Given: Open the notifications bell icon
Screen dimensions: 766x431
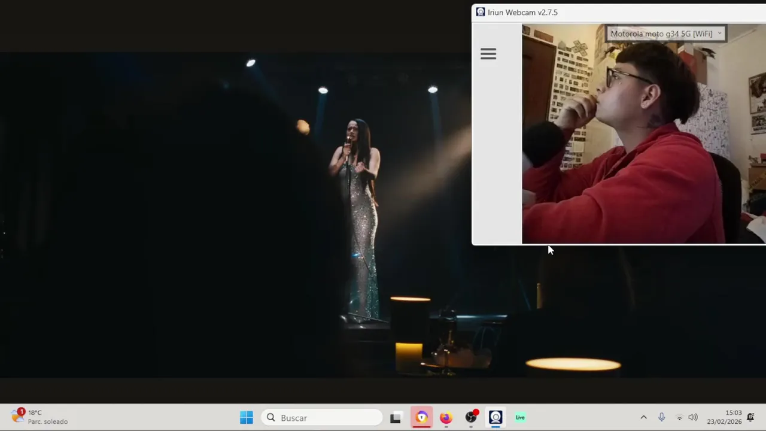Looking at the screenshot, I should [x=750, y=418].
